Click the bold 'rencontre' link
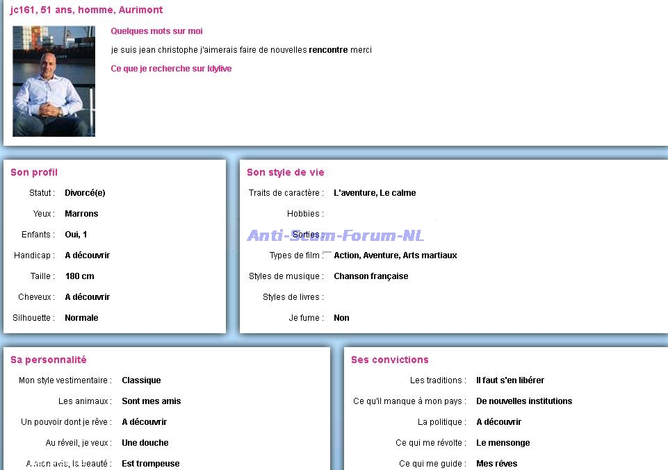668x470 pixels. click(328, 50)
